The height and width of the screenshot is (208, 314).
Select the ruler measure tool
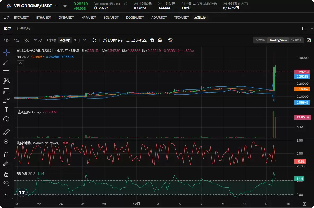point(6,132)
